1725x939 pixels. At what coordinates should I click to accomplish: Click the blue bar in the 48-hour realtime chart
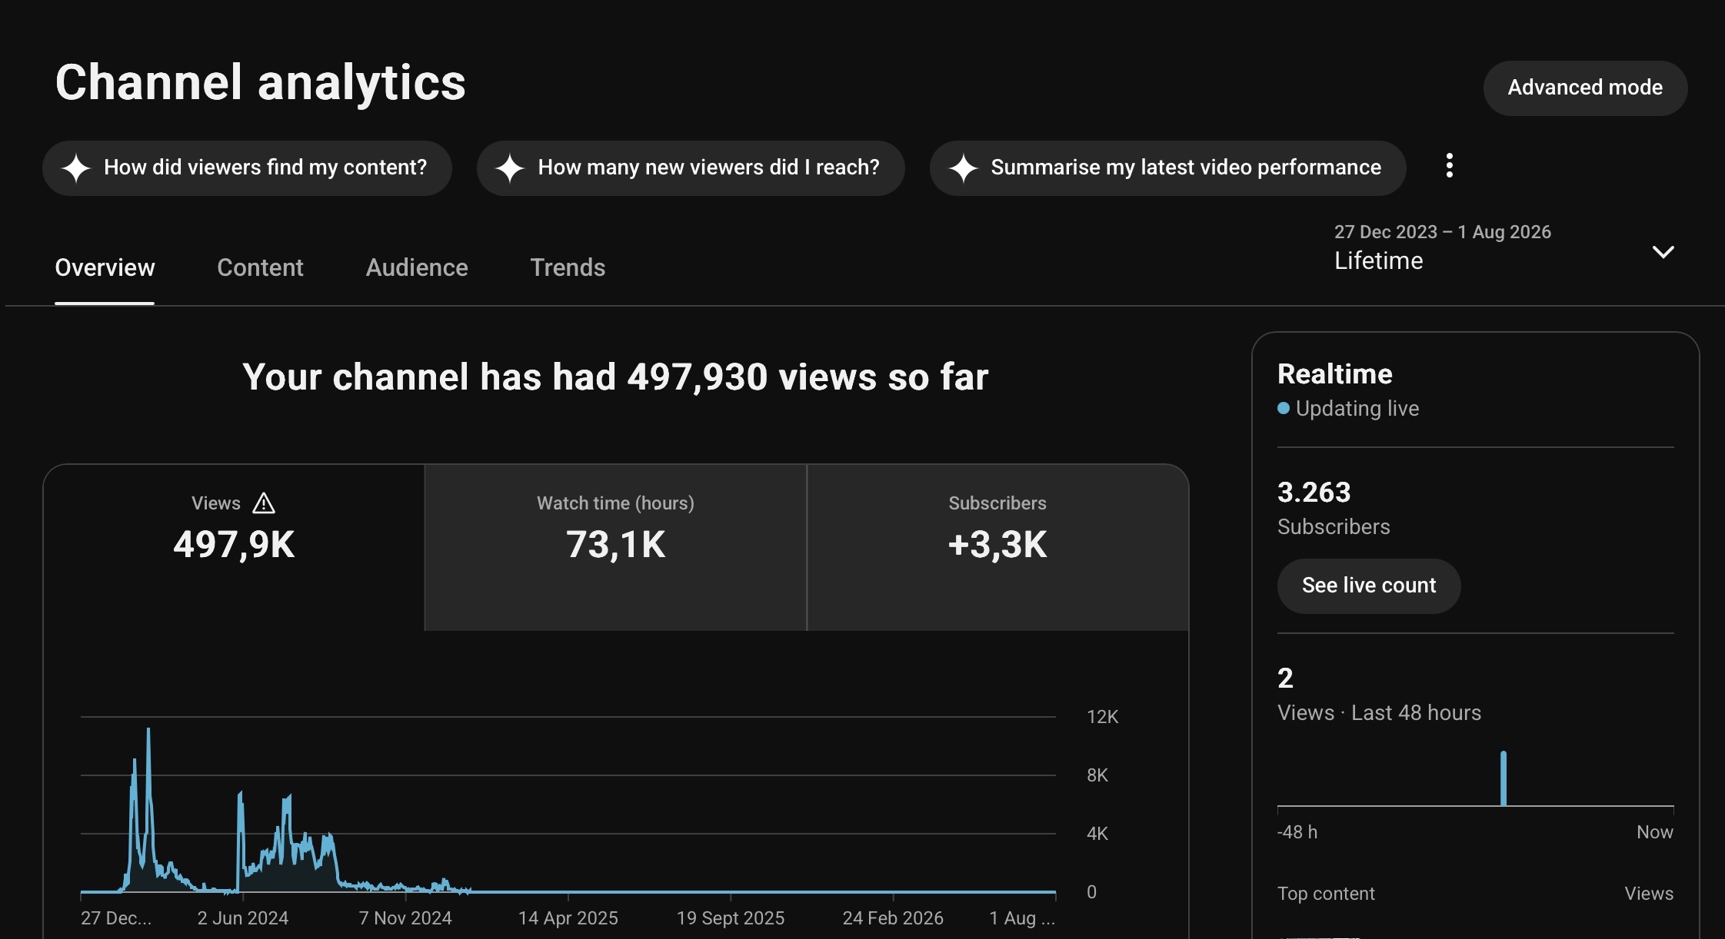1504,778
